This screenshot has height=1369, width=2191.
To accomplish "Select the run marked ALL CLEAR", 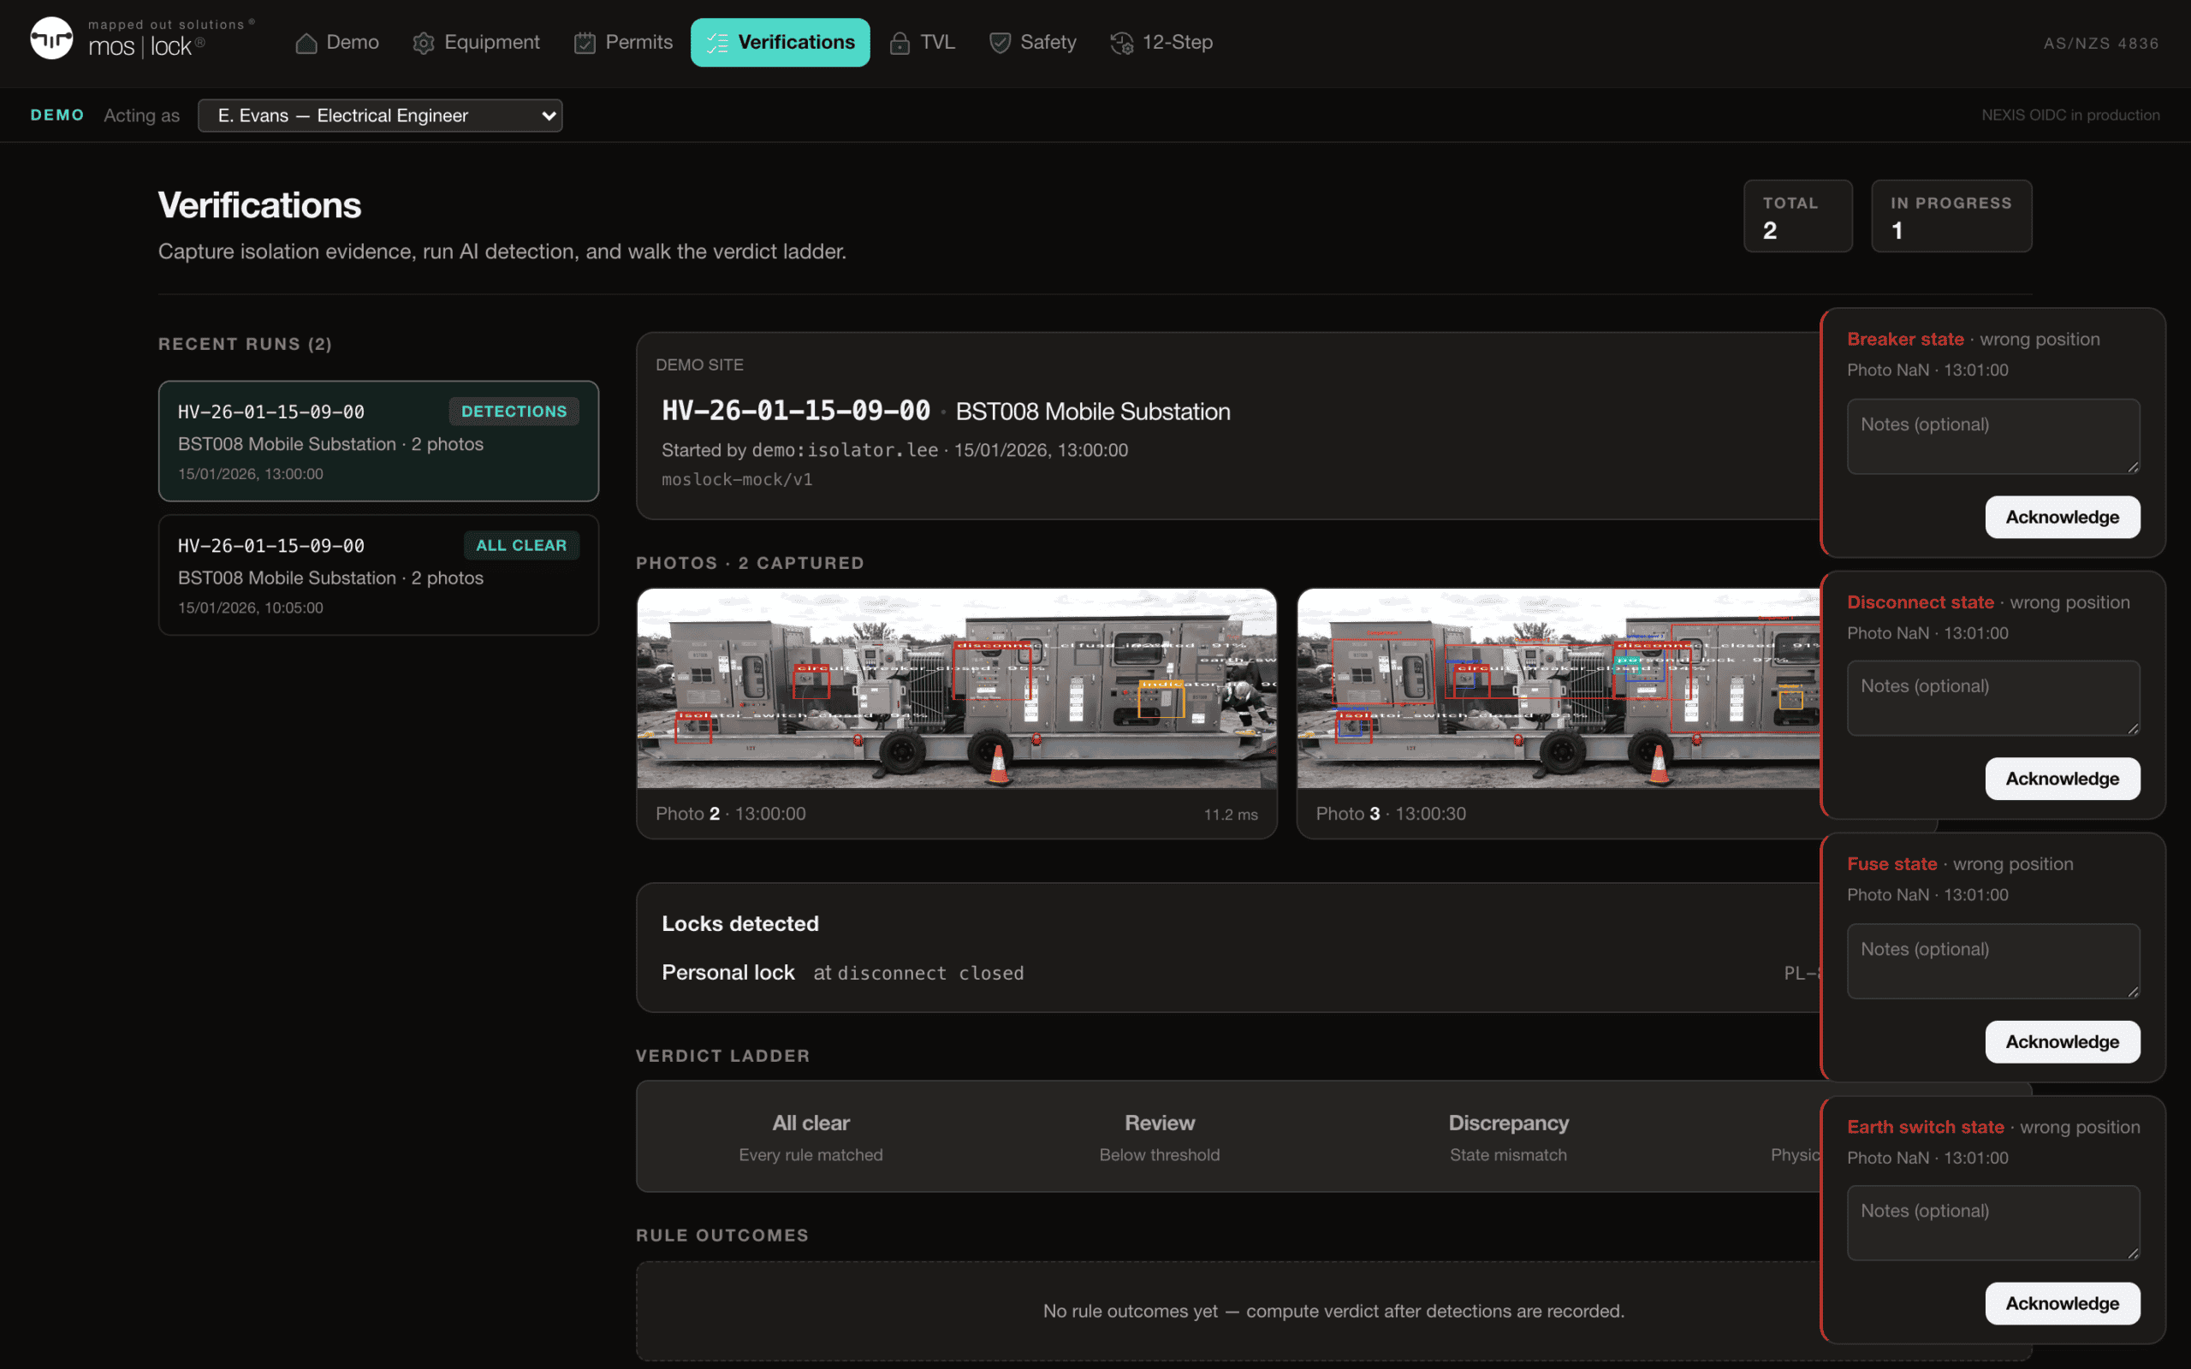I will pyautogui.click(x=378, y=575).
